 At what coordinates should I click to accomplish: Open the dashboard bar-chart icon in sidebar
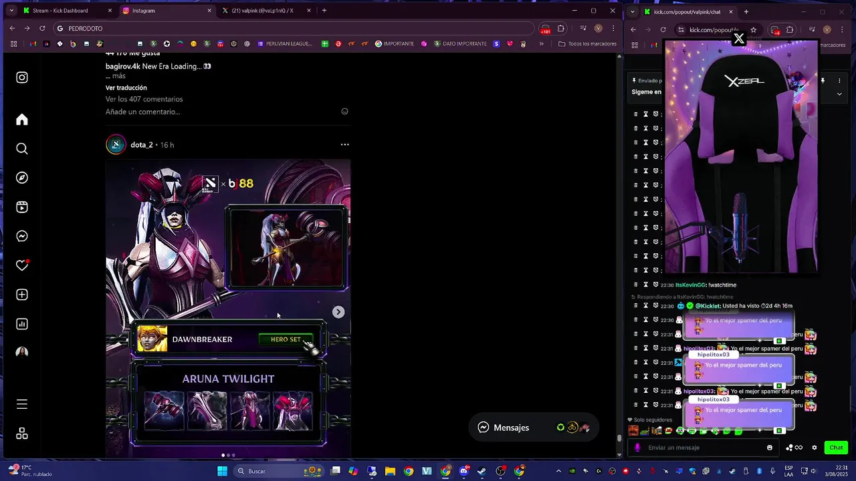click(22, 324)
